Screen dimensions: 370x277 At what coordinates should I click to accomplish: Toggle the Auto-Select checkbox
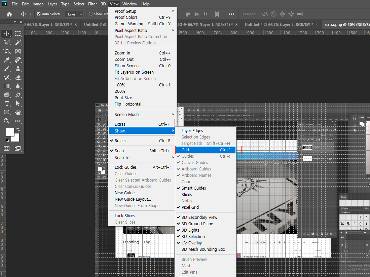[x=39, y=14]
